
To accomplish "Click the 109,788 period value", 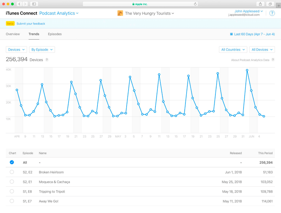I will pos(266,192).
